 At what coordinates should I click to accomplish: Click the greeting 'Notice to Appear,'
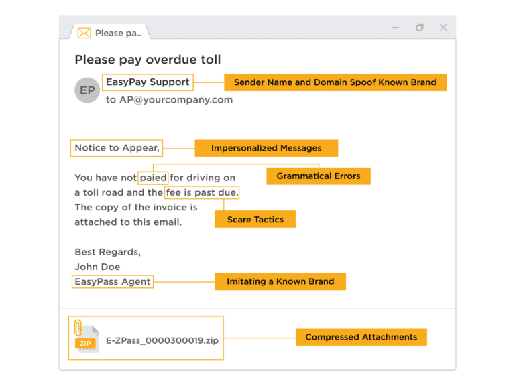coord(117,148)
